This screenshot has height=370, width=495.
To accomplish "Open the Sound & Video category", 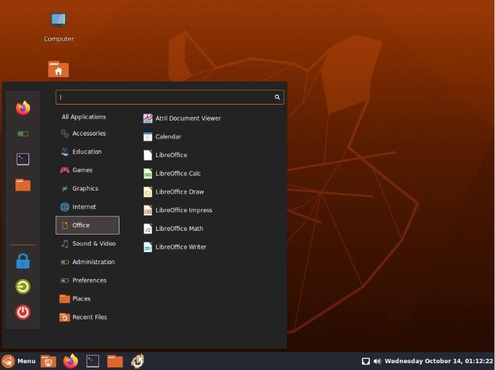I will (87, 243).
